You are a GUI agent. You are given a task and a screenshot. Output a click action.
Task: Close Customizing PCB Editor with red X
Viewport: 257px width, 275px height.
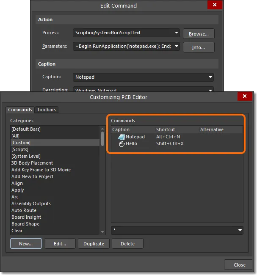pyautogui.click(x=245, y=96)
